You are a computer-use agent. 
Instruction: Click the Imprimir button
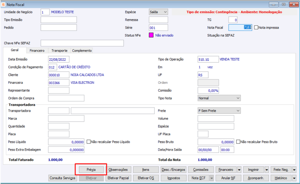(x=253, y=170)
